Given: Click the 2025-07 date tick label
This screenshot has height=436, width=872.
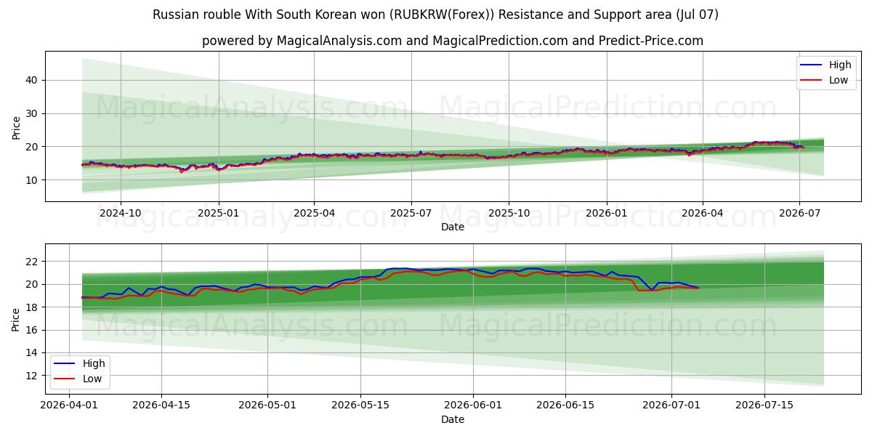Looking at the screenshot, I should pyautogui.click(x=411, y=213).
